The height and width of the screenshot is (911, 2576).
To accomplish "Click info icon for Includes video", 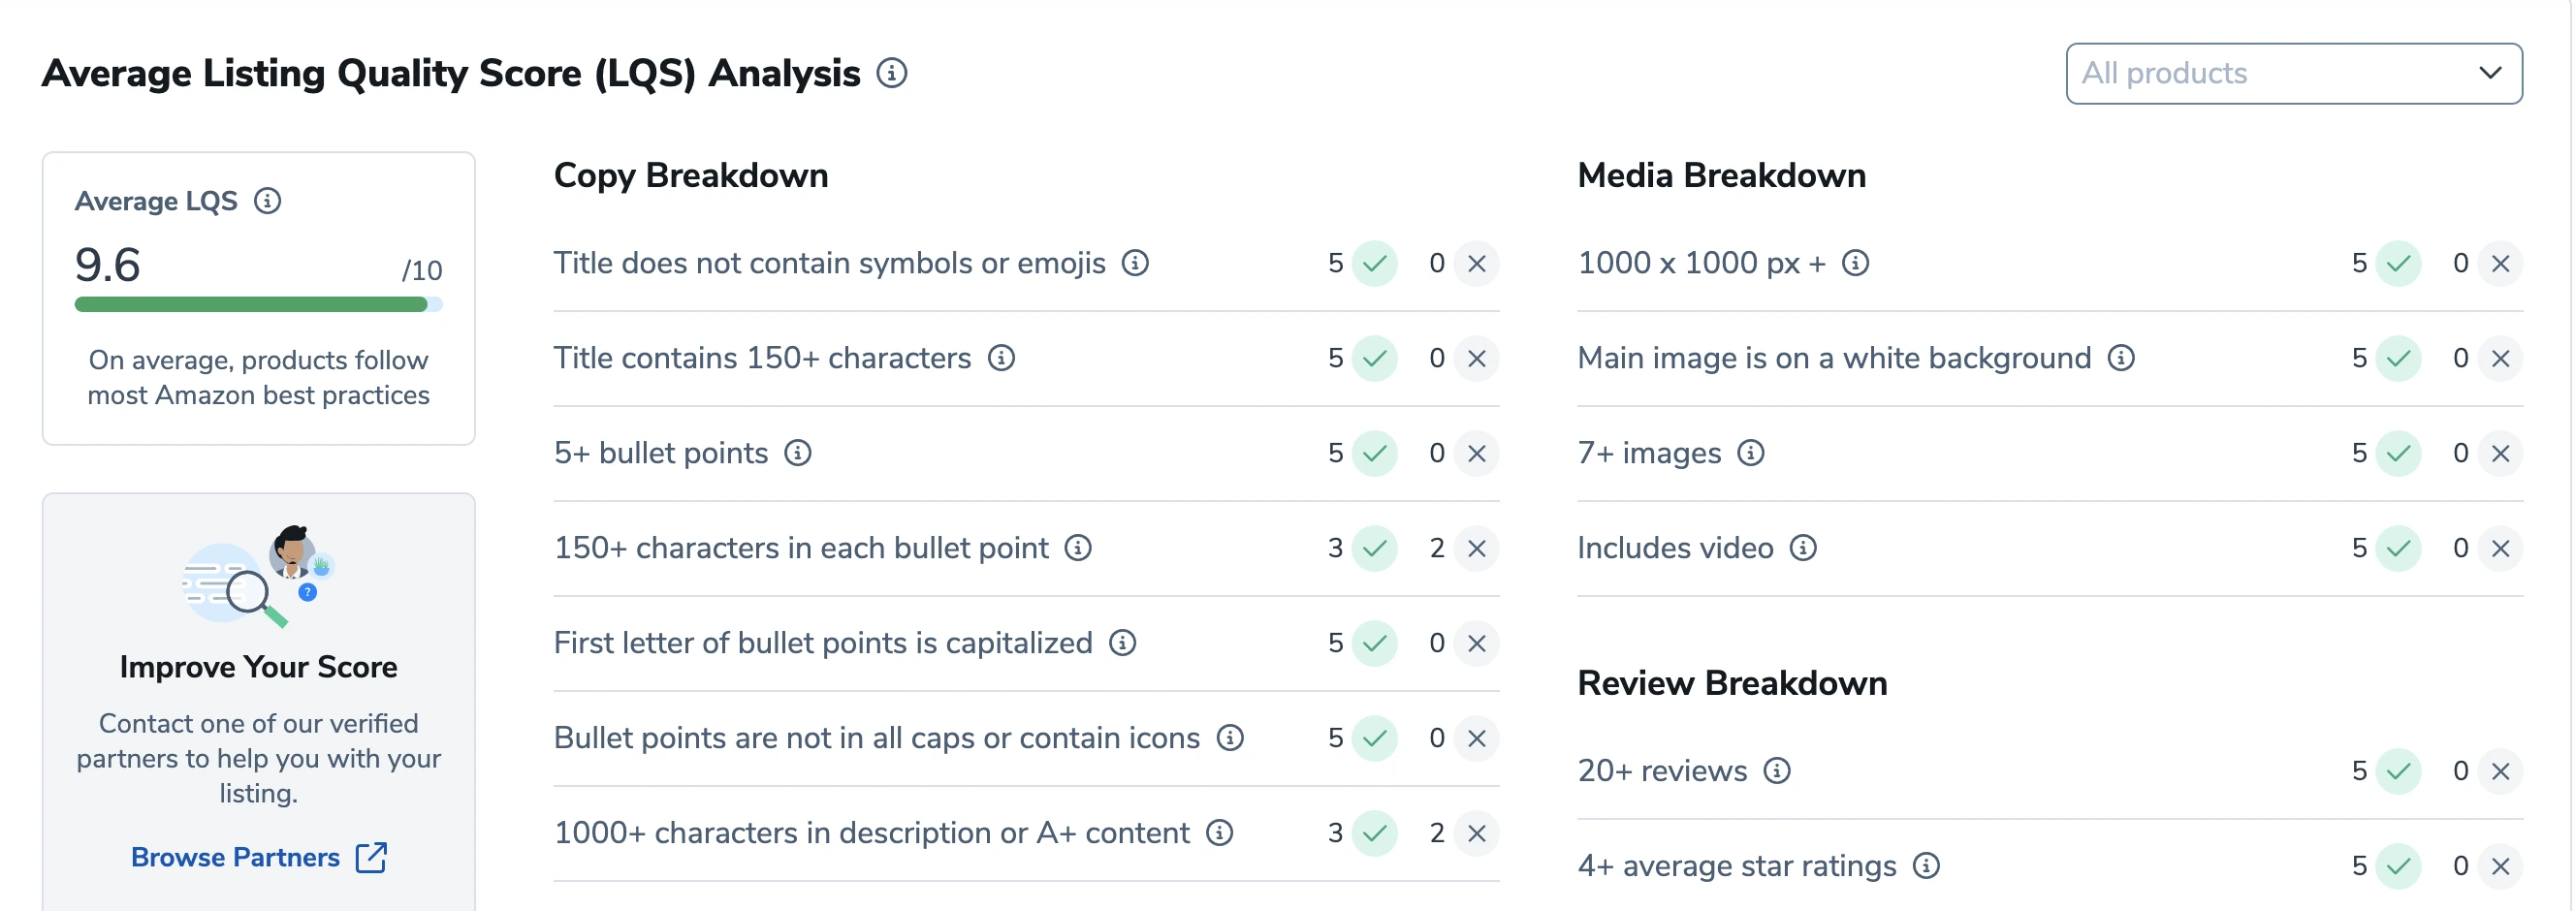I will (1802, 548).
